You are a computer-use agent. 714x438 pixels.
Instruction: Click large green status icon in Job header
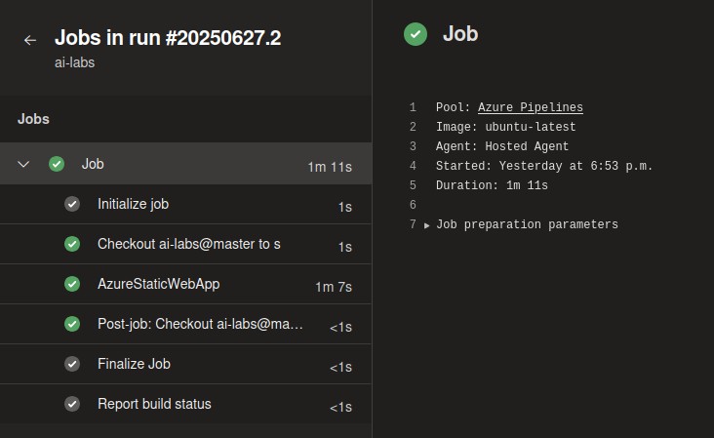(416, 34)
